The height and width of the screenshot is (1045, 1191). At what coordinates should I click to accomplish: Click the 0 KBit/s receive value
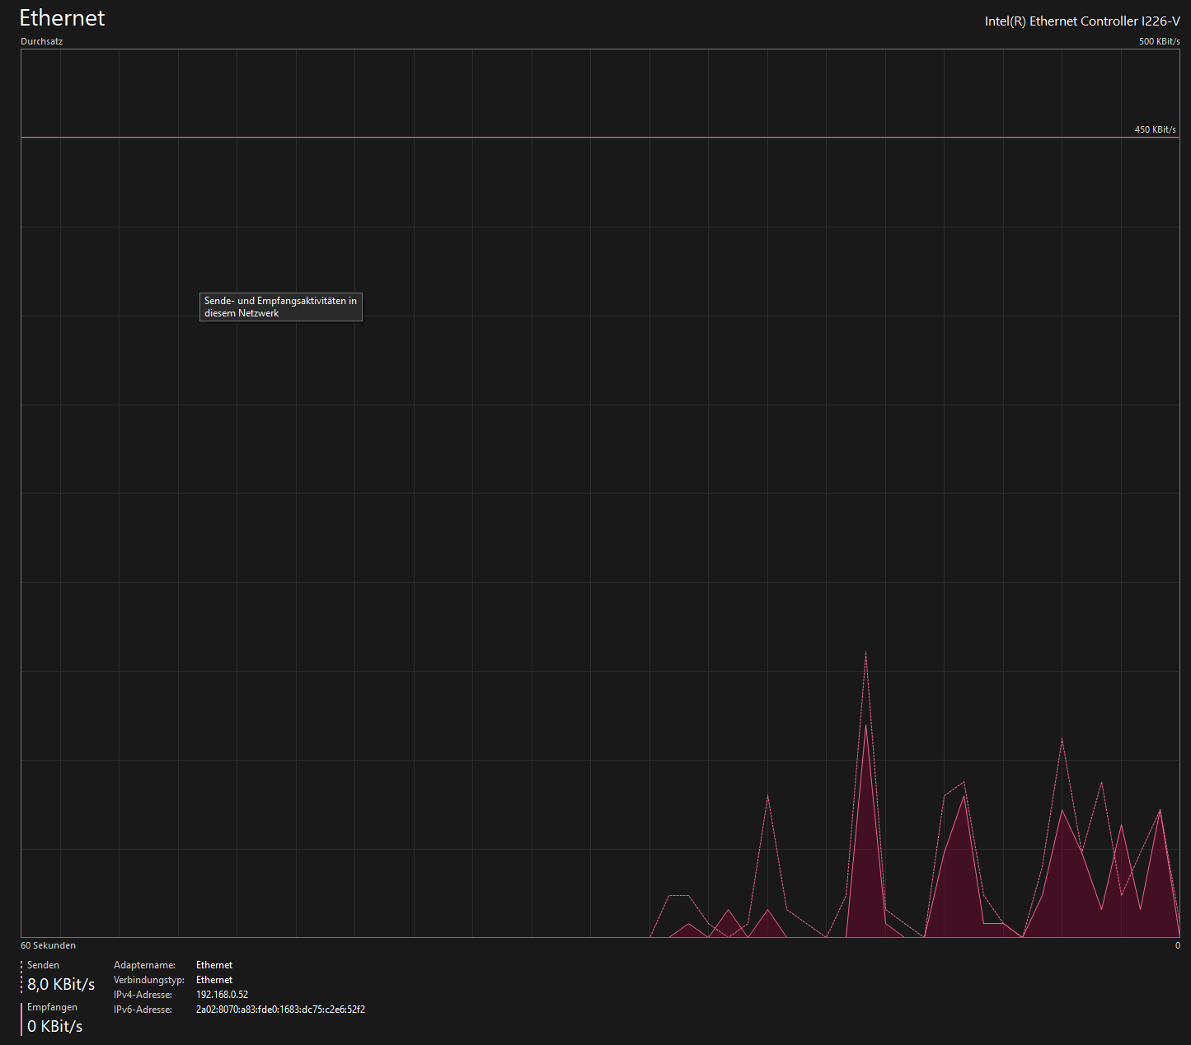[55, 1026]
